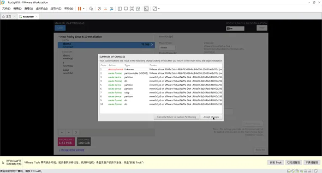
Task: Open the dropdown arrow next to the pause button
Action: 83,9
